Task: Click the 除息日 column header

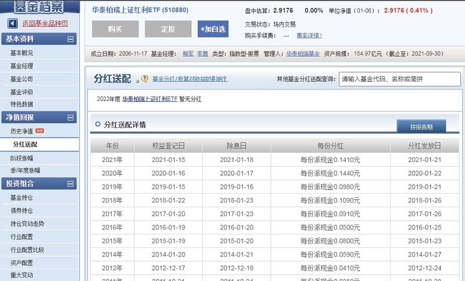Action: tap(237, 146)
